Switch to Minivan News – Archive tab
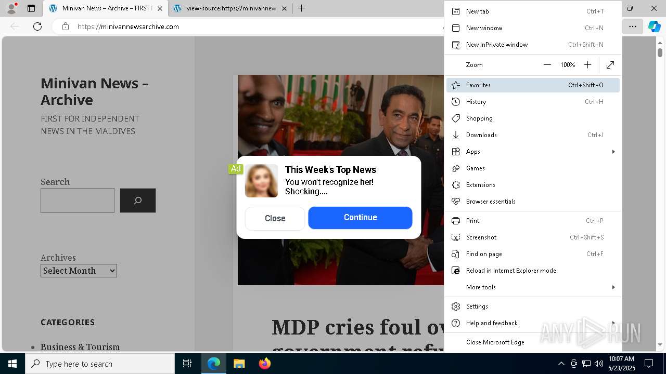666x374 pixels. pos(106,8)
